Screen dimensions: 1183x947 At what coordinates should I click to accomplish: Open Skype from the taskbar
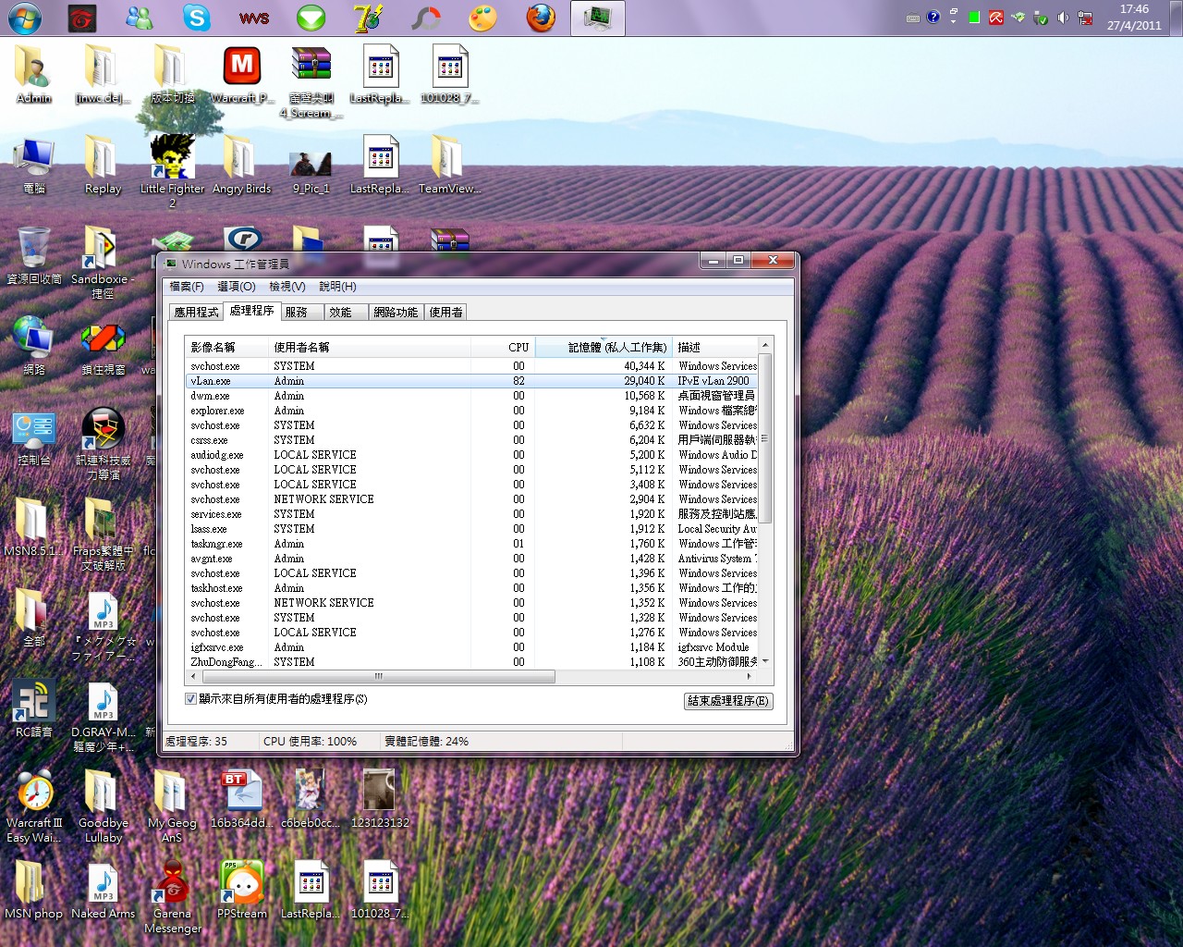point(196,18)
